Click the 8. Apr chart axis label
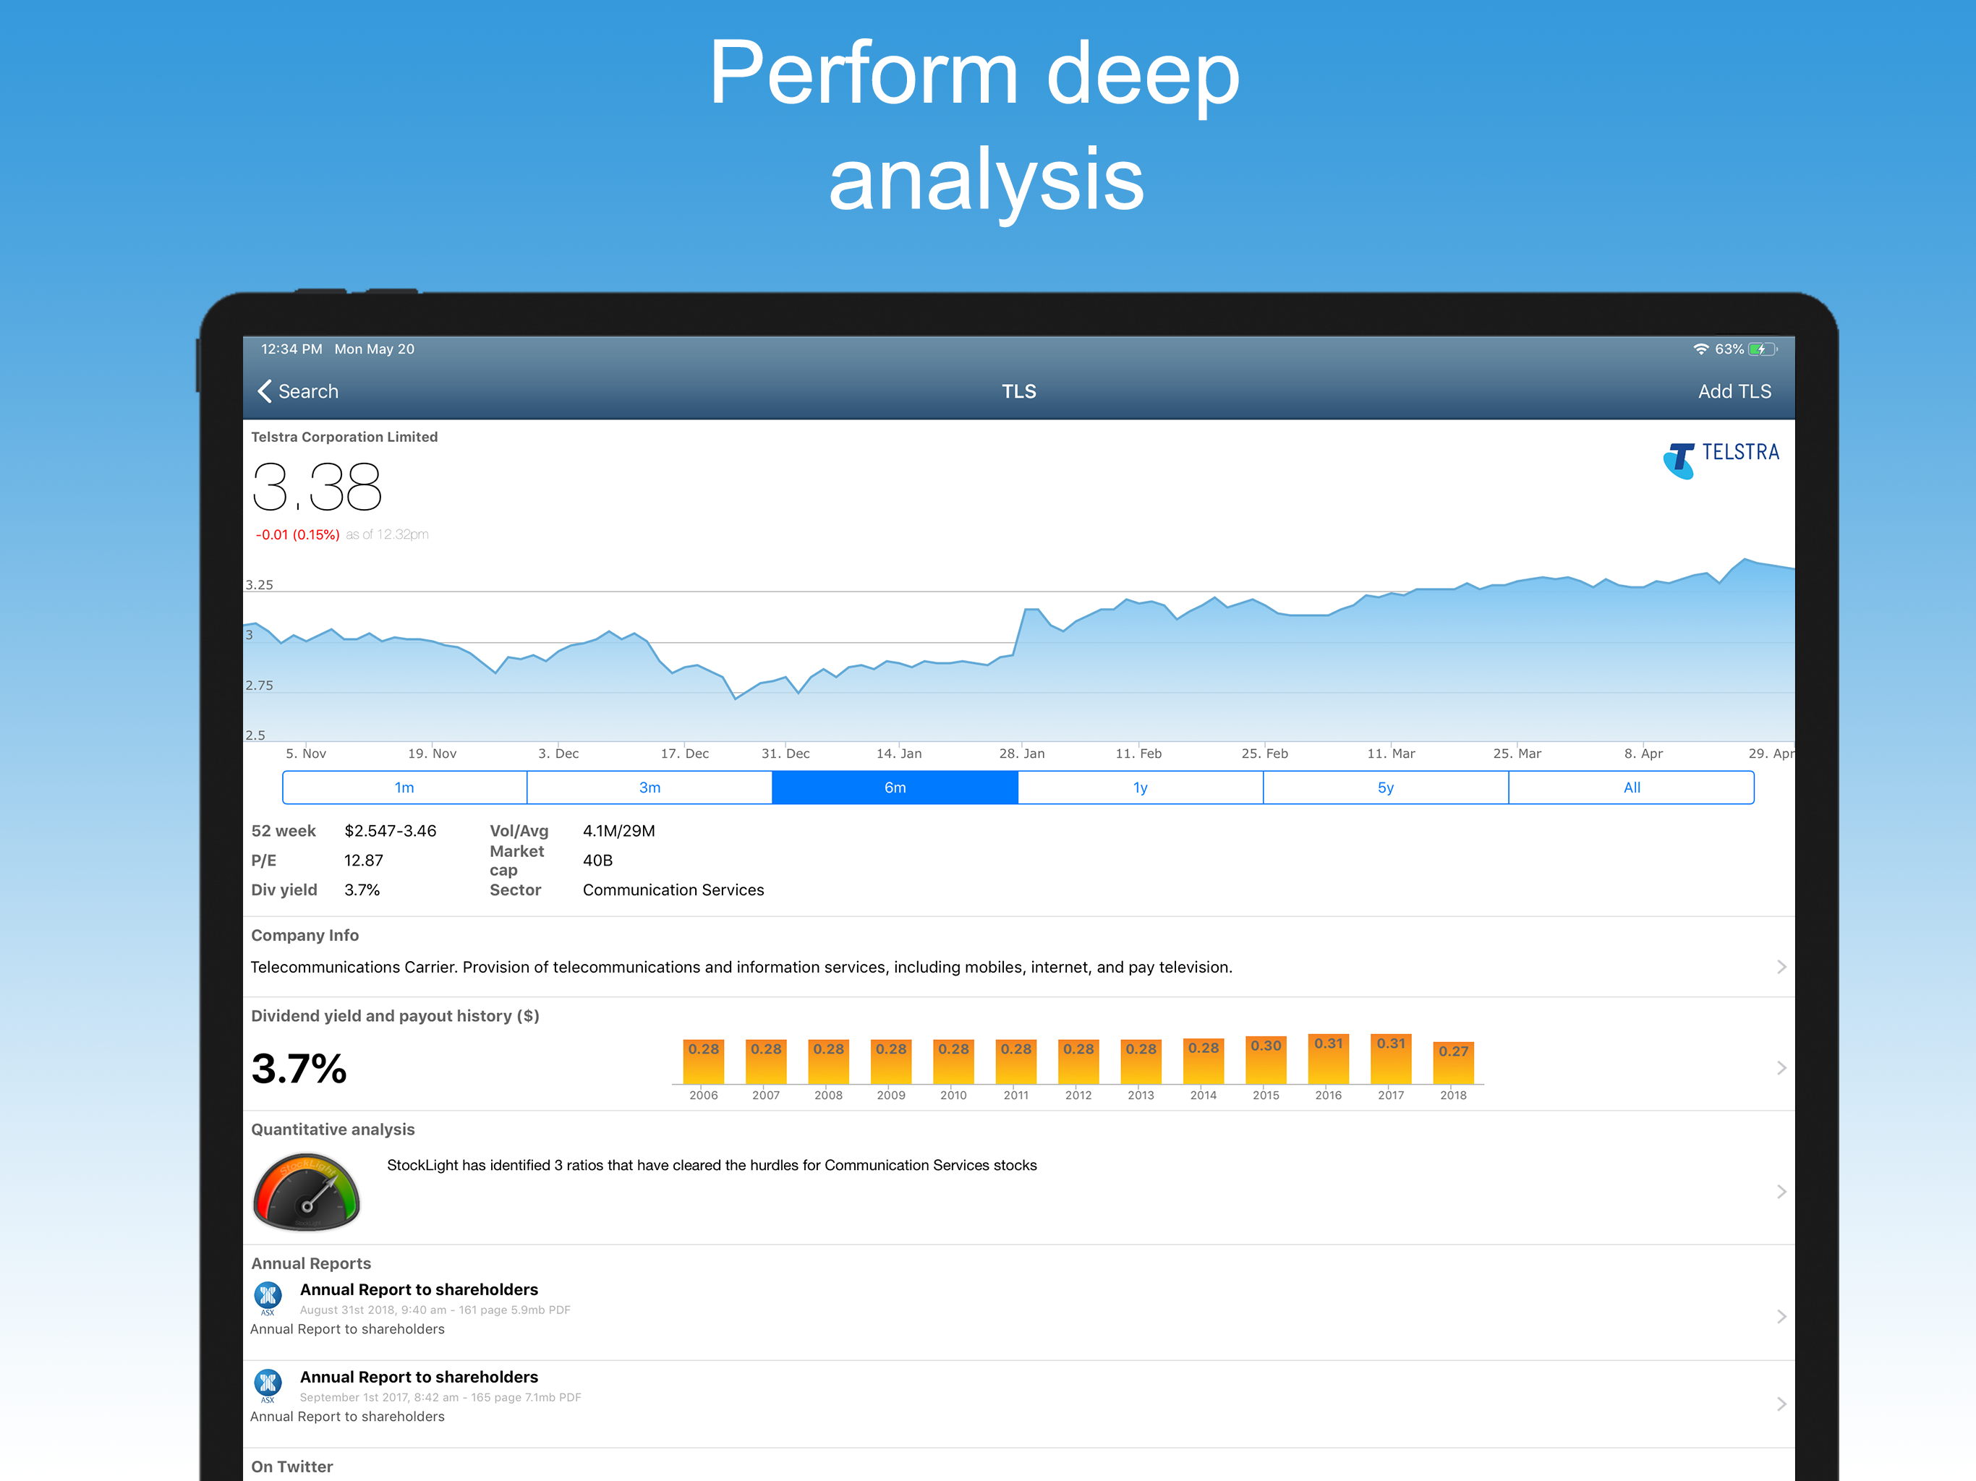 point(1643,753)
